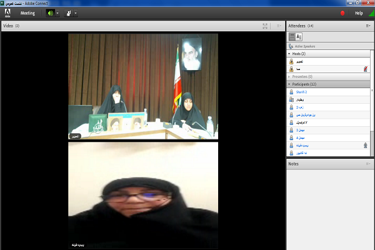Screen dimensions: 375x250
Task: Open the Help menu
Action: 359,12
